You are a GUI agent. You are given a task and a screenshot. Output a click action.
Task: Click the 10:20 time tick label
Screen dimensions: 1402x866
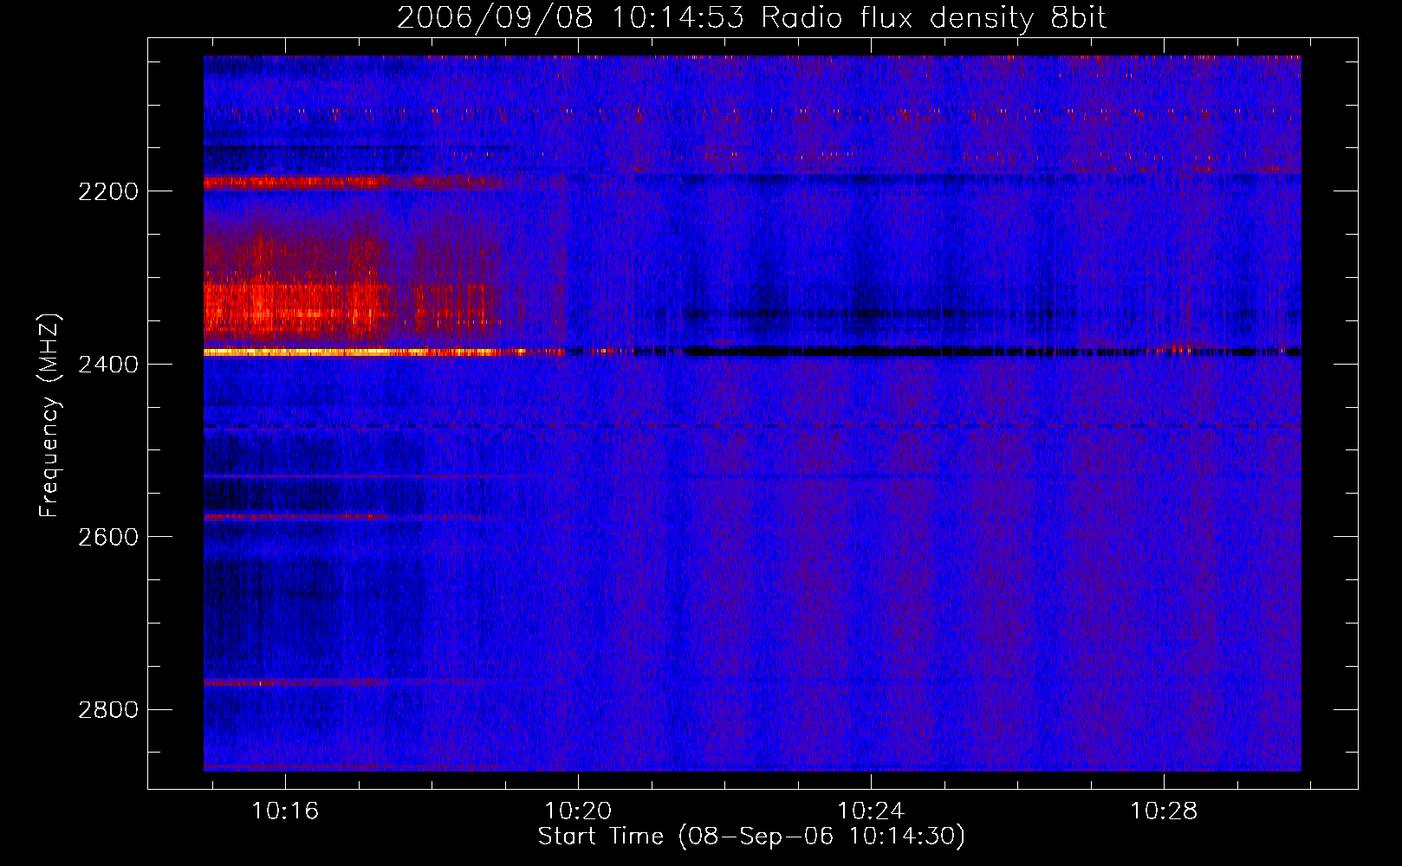[x=578, y=811]
